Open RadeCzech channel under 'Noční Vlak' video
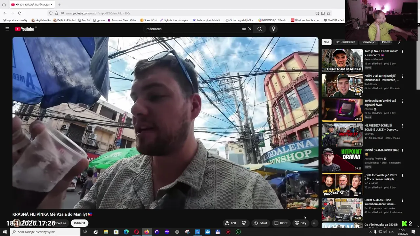 pos(371,84)
